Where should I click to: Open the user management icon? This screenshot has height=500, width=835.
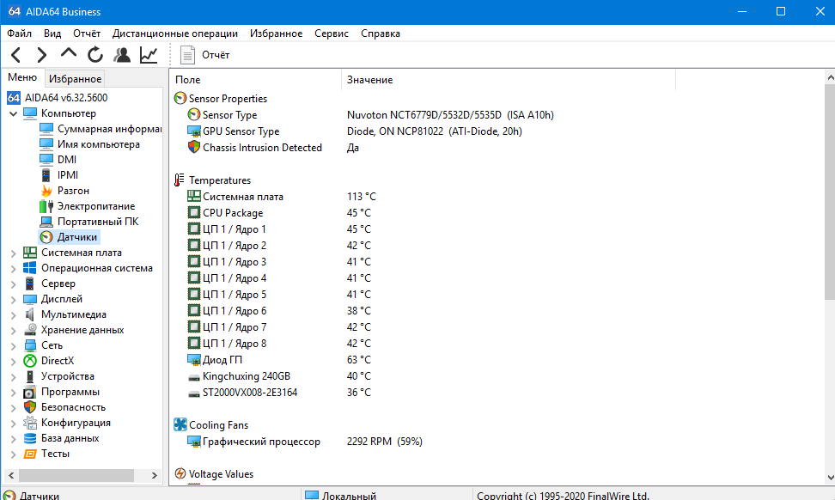pyautogui.click(x=122, y=55)
